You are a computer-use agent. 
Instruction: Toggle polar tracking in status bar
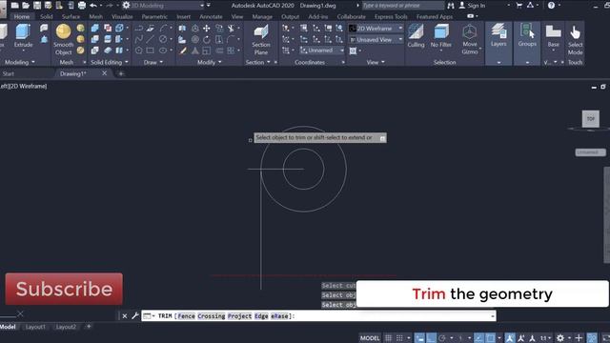coord(442,338)
